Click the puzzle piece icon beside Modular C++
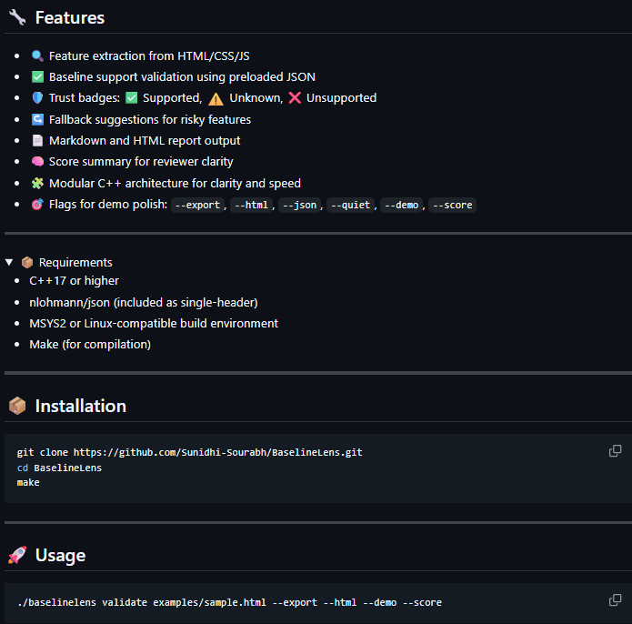 [37, 183]
